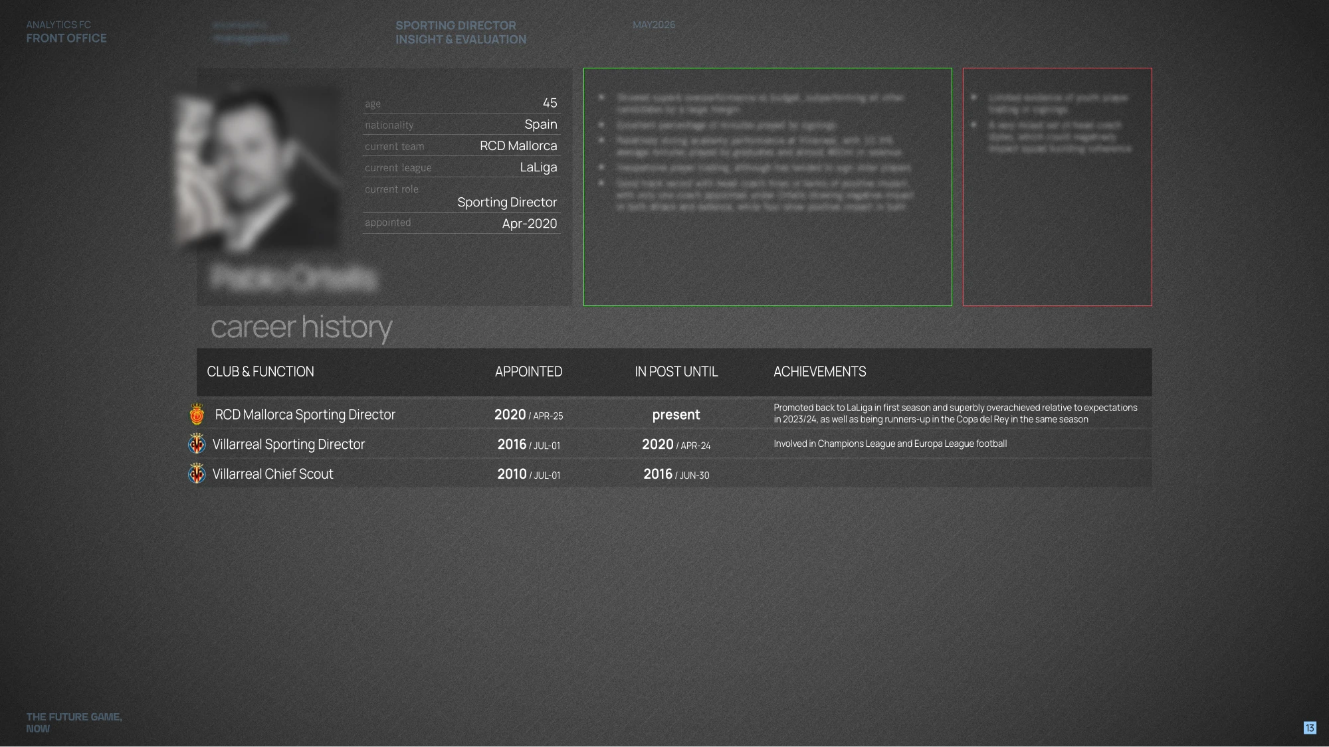This screenshot has width=1329, height=747.
Task: Select the CLUB & FUNCTION column header
Action: [260, 372]
